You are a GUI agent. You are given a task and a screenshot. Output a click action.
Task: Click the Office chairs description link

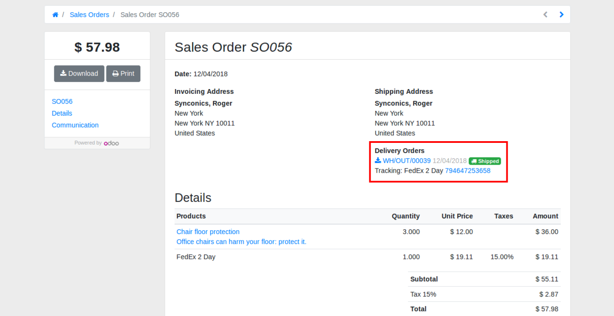pos(241,242)
